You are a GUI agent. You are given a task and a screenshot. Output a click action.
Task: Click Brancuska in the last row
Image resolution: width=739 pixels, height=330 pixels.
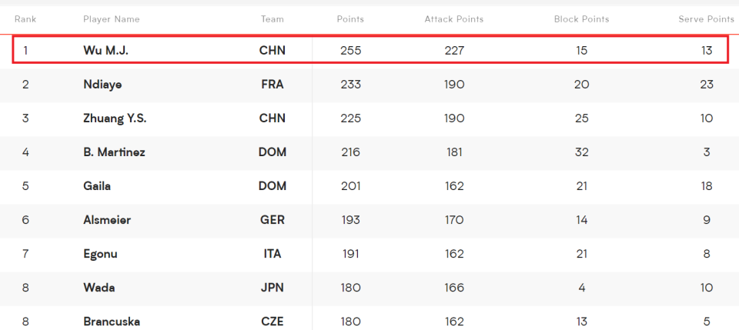pos(112,322)
